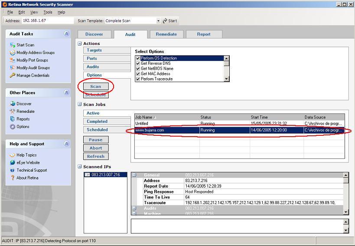
Task: Open the Reports icon in Other Places
Action: point(13,119)
